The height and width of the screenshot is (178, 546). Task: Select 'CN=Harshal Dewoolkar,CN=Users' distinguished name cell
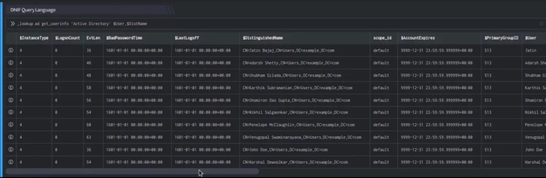click(295, 162)
